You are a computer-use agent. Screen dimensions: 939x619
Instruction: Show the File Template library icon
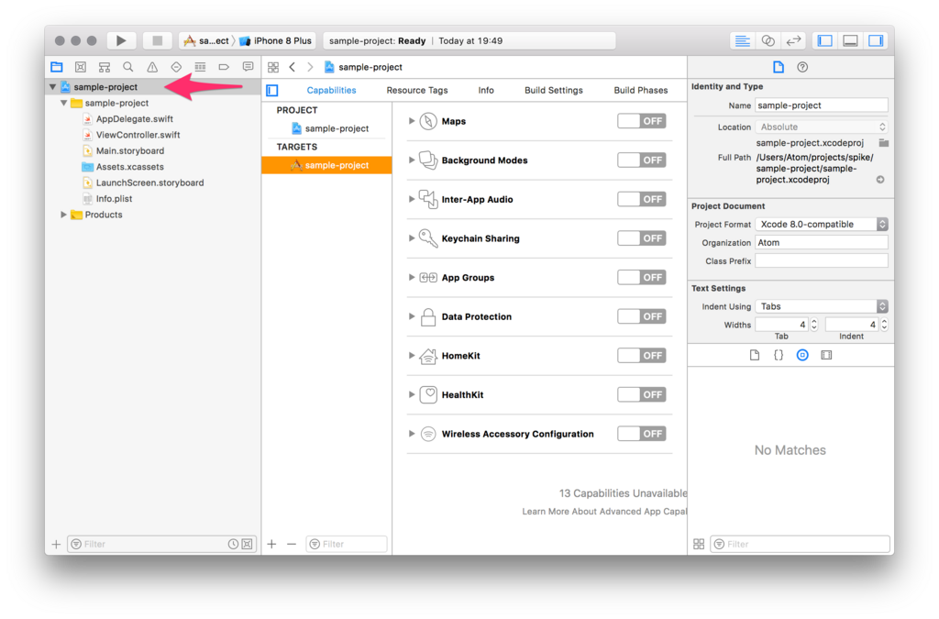pyautogui.click(x=755, y=355)
